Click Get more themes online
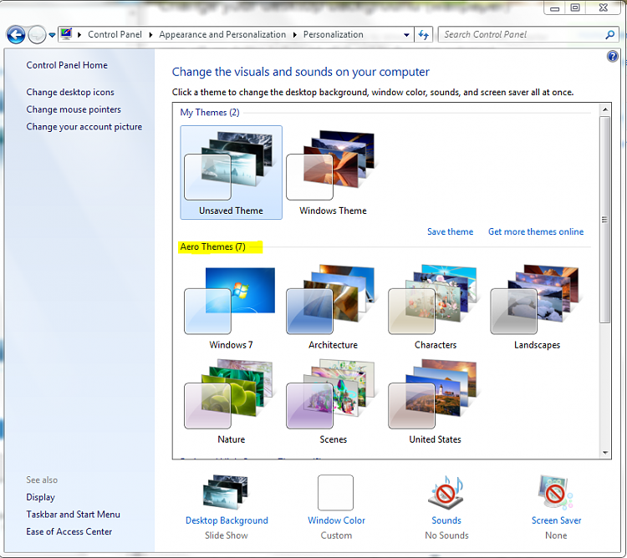Viewport: 627px width, 558px height. pos(535,231)
